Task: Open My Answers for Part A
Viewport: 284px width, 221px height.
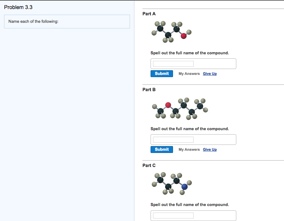Action: pos(189,73)
